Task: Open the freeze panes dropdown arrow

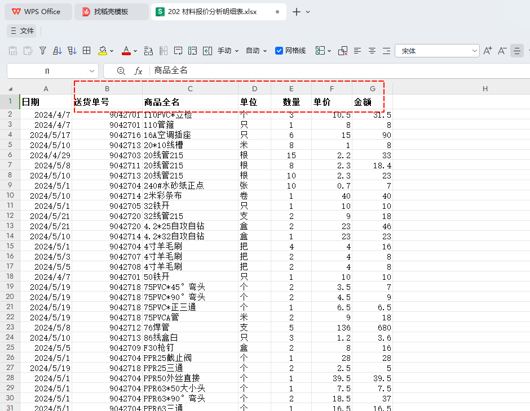Action: tap(329, 51)
